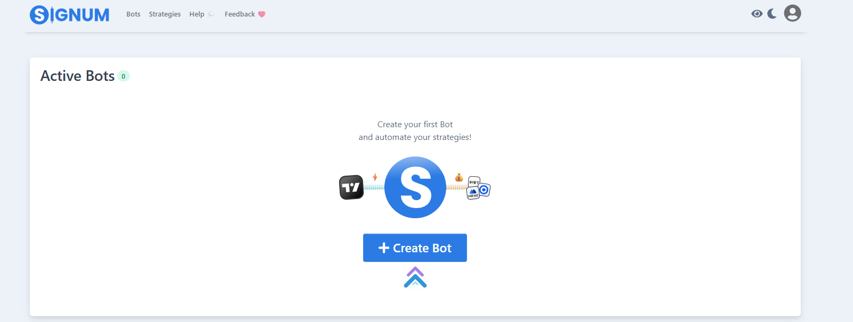Click the money bag icon
The image size is (853, 322).
tap(458, 177)
